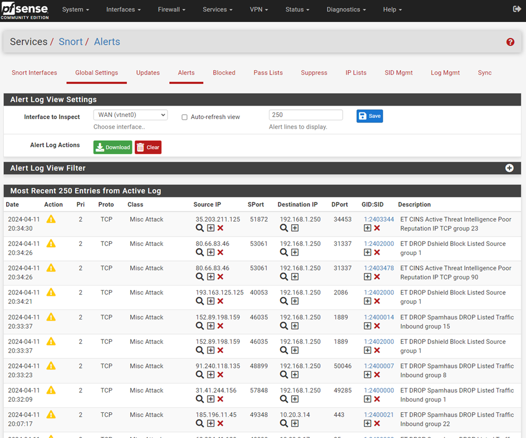
Task: Open the Help menu
Action: click(x=392, y=9)
